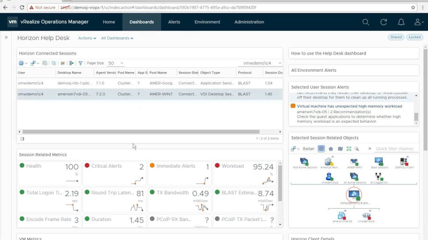Open the Page Size 50 dropdown
This screenshot has height=240, width=428.
point(116,63)
